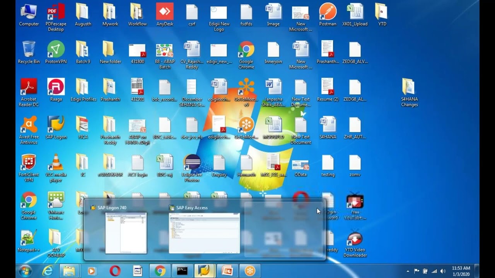Open the Start menu orb
The image size is (495, 278).
(x=25, y=271)
